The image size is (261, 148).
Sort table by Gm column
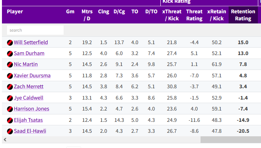[x=70, y=11]
